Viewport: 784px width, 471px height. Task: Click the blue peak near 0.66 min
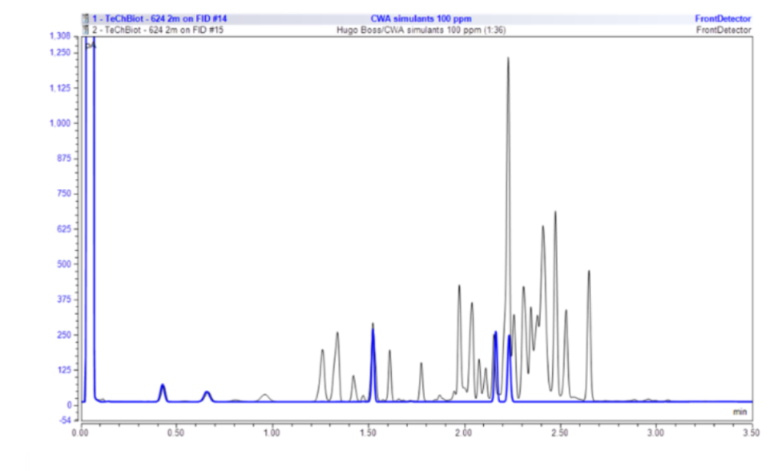click(207, 394)
